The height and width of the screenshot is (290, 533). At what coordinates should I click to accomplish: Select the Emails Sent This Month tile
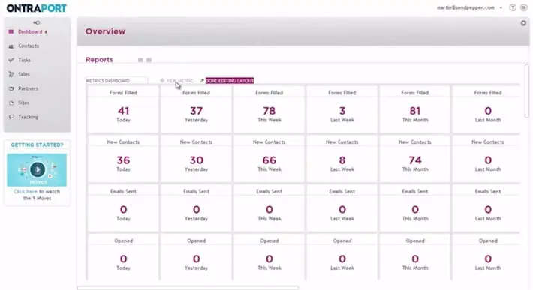pyautogui.click(x=415, y=208)
